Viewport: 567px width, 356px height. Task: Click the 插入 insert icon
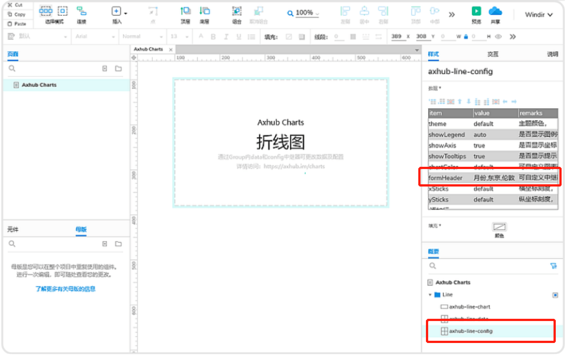click(x=117, y=12)
